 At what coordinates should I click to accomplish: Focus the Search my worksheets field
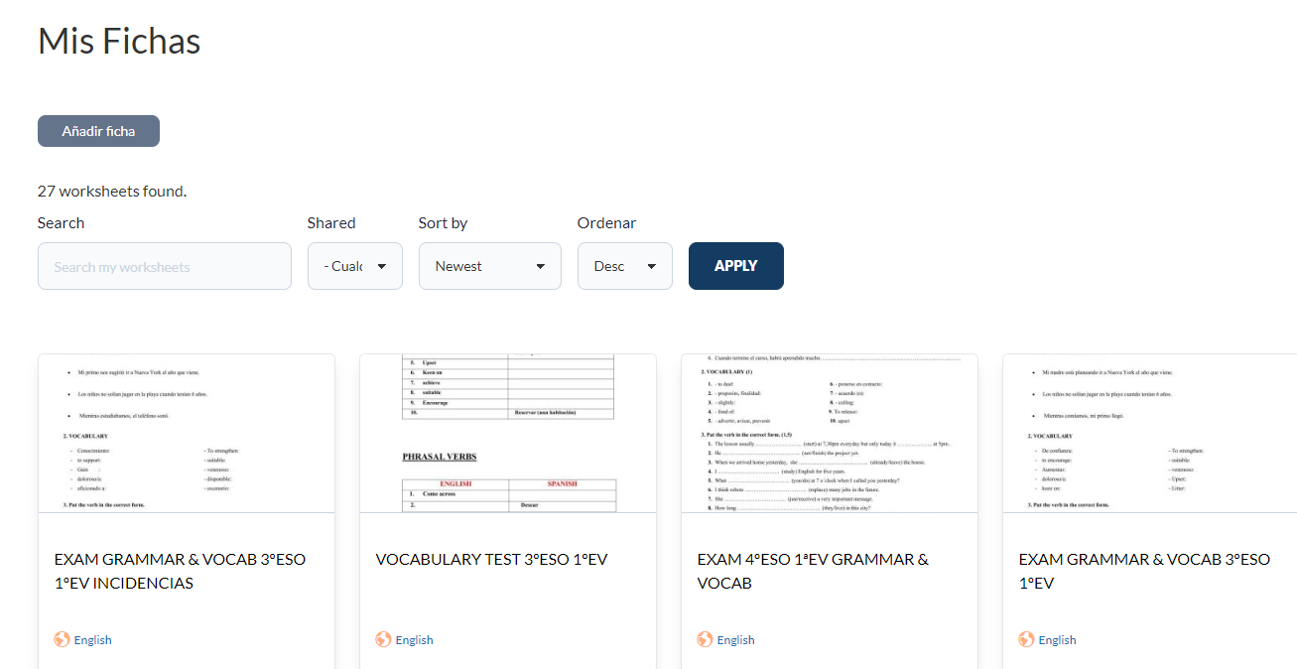tap(165, 266)
